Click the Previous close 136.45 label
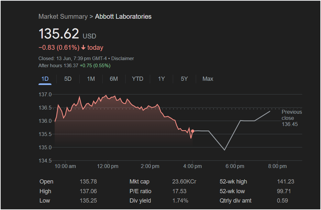The height and width of the screenshot is (210, 321). [x=291, y=118]
